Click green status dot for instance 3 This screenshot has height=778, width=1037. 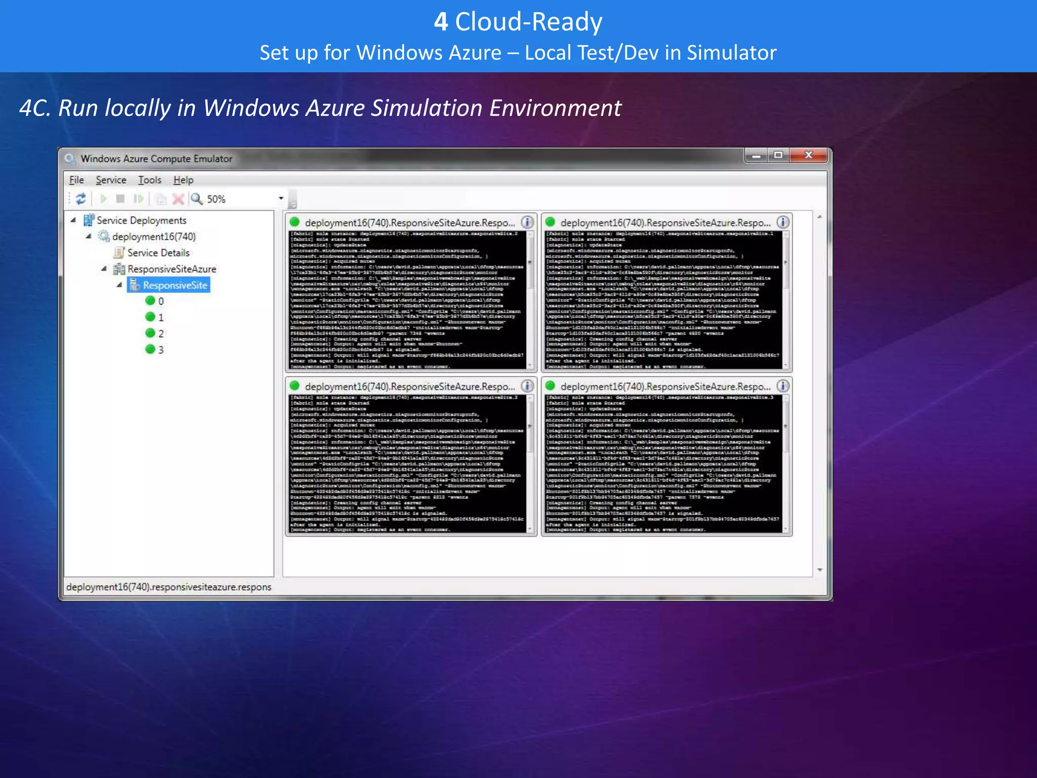pos(150,349)
